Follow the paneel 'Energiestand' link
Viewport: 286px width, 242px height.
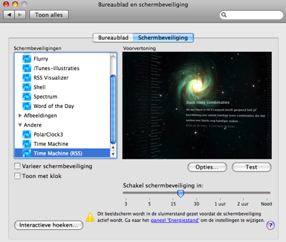175,220
